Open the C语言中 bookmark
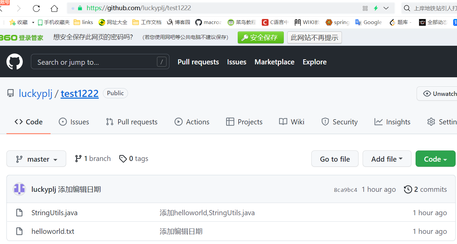457x244 pixels. coord(275,22)
